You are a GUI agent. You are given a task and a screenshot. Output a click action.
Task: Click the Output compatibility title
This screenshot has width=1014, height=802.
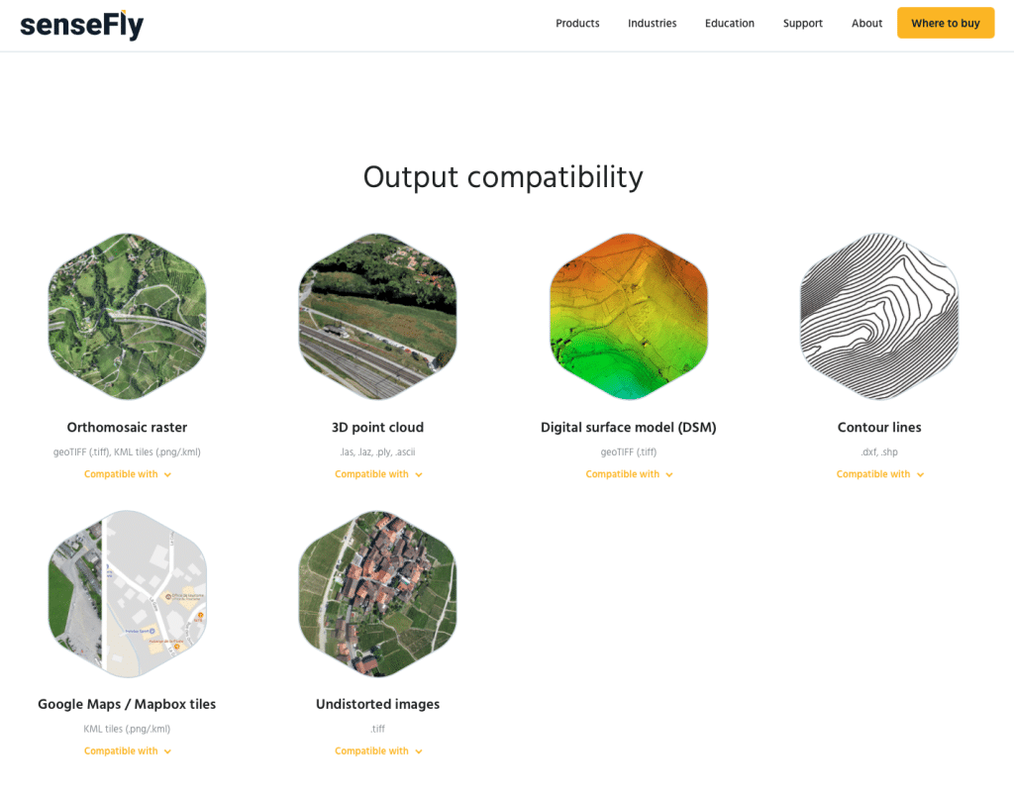pos(503,177)
